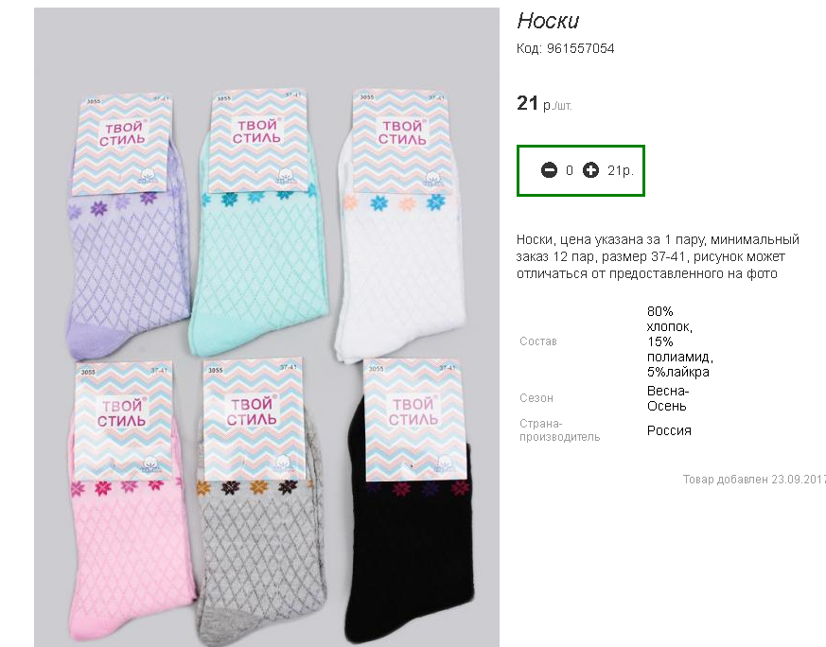The image size is (826, 647).
Task: Click the Состав attribute label
Action: point(537,341)
